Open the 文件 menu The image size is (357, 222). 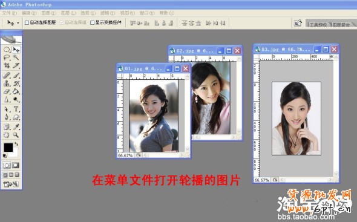[x=10, y=13]
